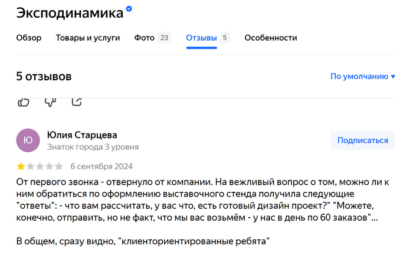This screenshot has height=256, width=413.
Task: Click "Знаток города 3 уровня" label
Action: 93,147
